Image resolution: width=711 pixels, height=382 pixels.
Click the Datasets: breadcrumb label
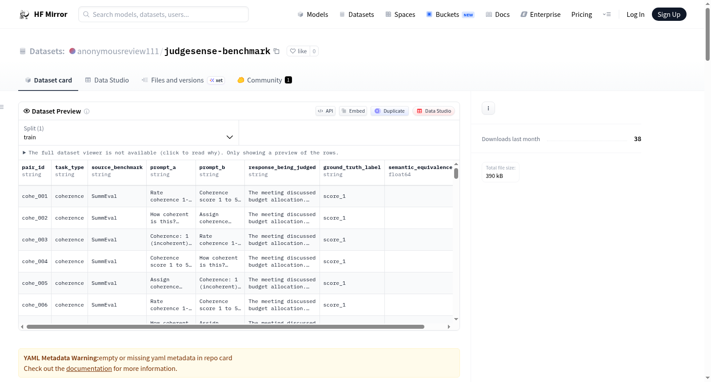click(47, 51)
